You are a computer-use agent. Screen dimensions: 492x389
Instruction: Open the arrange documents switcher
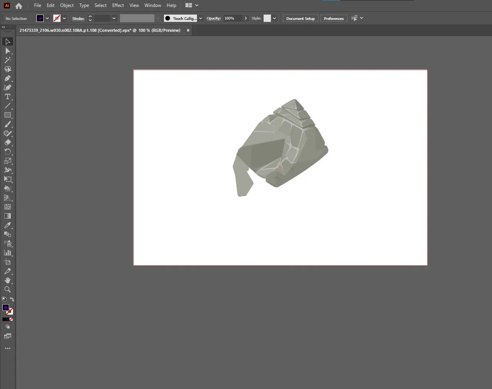(192, 5)
